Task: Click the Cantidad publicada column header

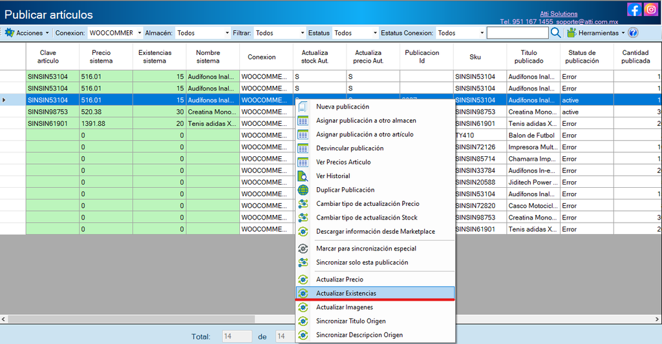Action: point(637,57)
